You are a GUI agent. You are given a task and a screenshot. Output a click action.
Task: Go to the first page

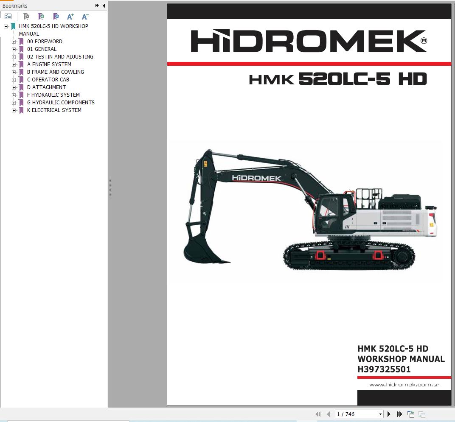[318, 414]
